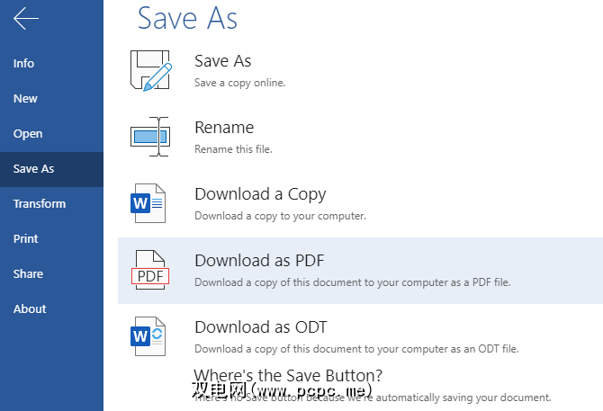
Task: Click About in the sidebar
Action: [30, 308]
